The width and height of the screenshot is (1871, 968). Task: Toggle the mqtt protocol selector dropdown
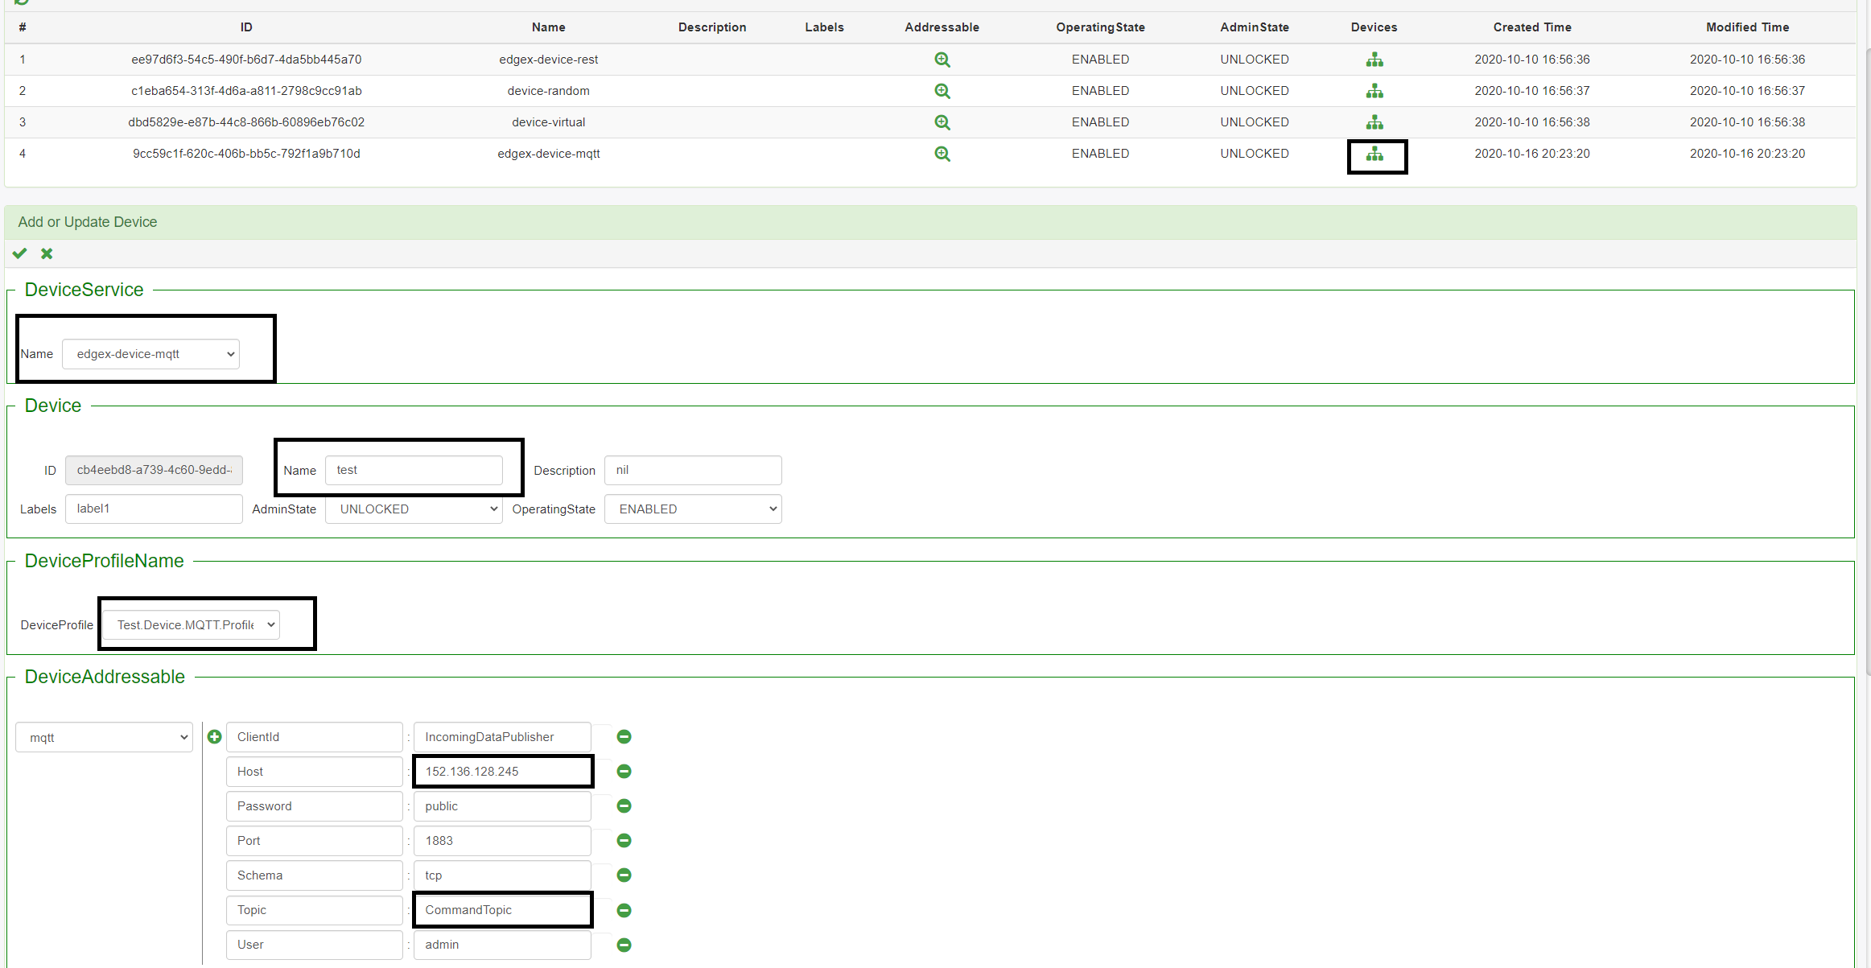tap(105, 737)
